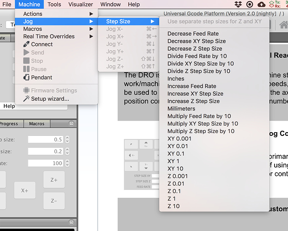Click the Connect plug icon
288x231 pixels.
pyautogui.click(x=26, y=44)
